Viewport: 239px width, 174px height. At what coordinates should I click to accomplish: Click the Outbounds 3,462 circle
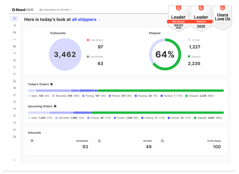[x=65, y=55]
